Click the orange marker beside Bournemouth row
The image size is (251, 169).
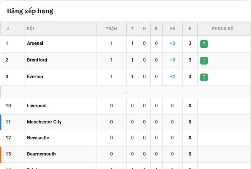1,154
